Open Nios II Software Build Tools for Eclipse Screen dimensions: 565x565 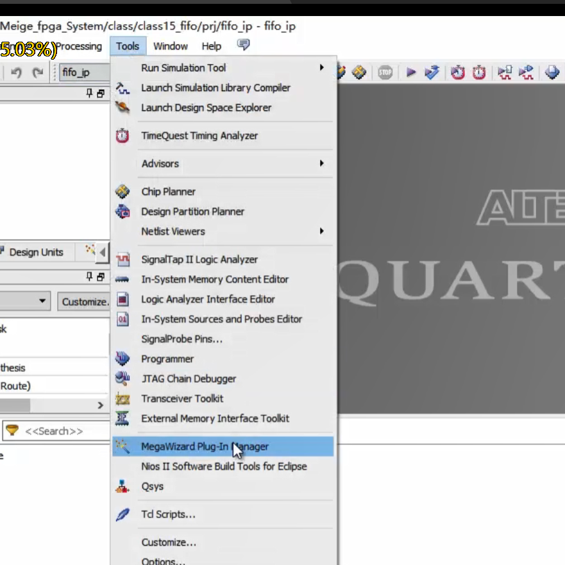tap(223, 467)
